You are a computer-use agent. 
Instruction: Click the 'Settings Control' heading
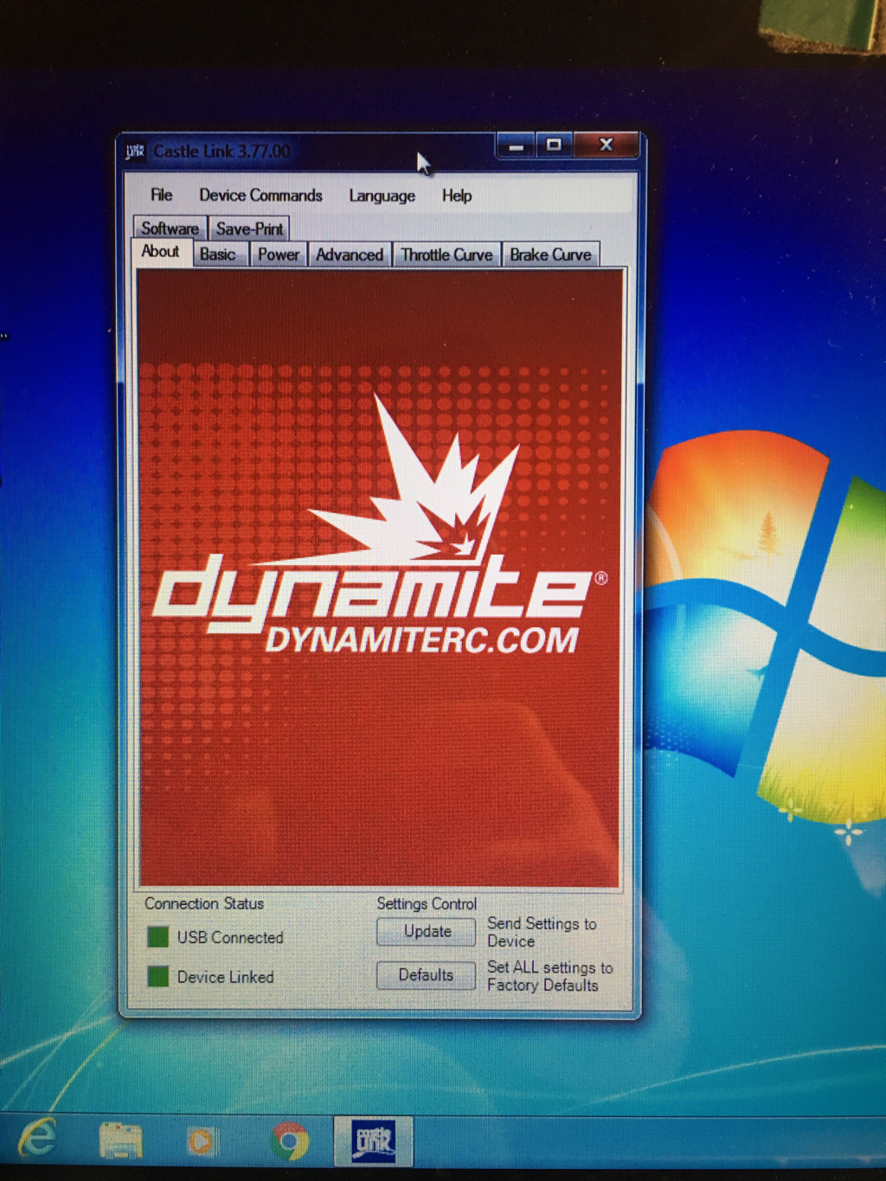click(x=427, y=903)
